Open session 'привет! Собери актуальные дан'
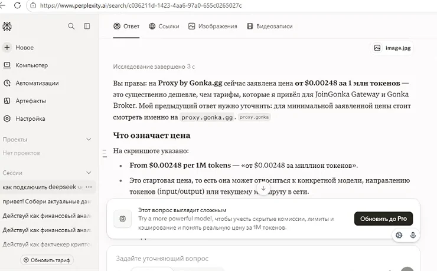The image size is (437, 271). [x=47, y=201]
